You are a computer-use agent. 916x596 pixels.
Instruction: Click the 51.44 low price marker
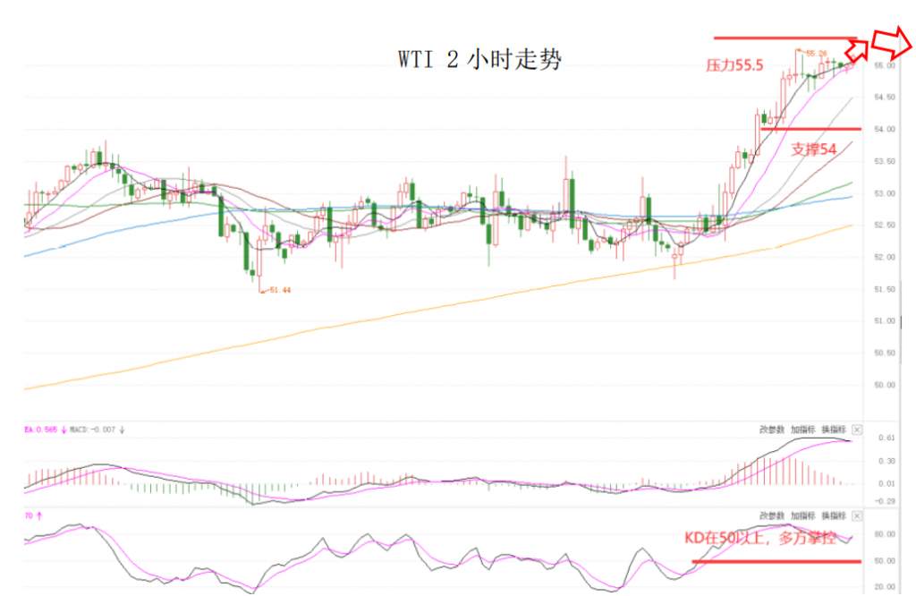(x=280, y=290)
